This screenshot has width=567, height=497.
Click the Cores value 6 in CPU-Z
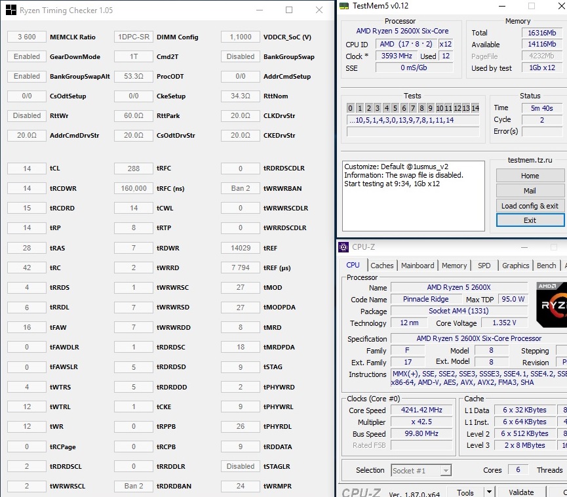click(518, 470)
